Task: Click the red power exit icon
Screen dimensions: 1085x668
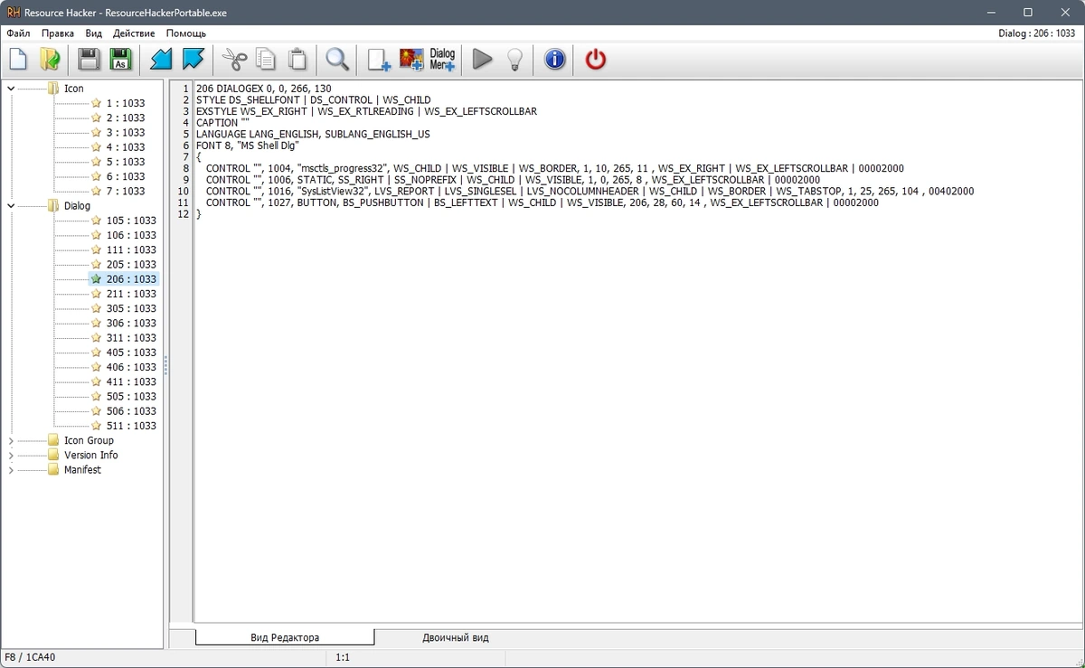Action: 596,60
